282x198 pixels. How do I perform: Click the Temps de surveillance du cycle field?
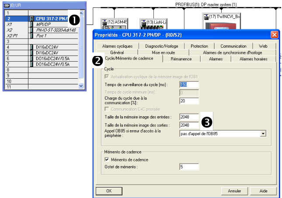(189, 84)
